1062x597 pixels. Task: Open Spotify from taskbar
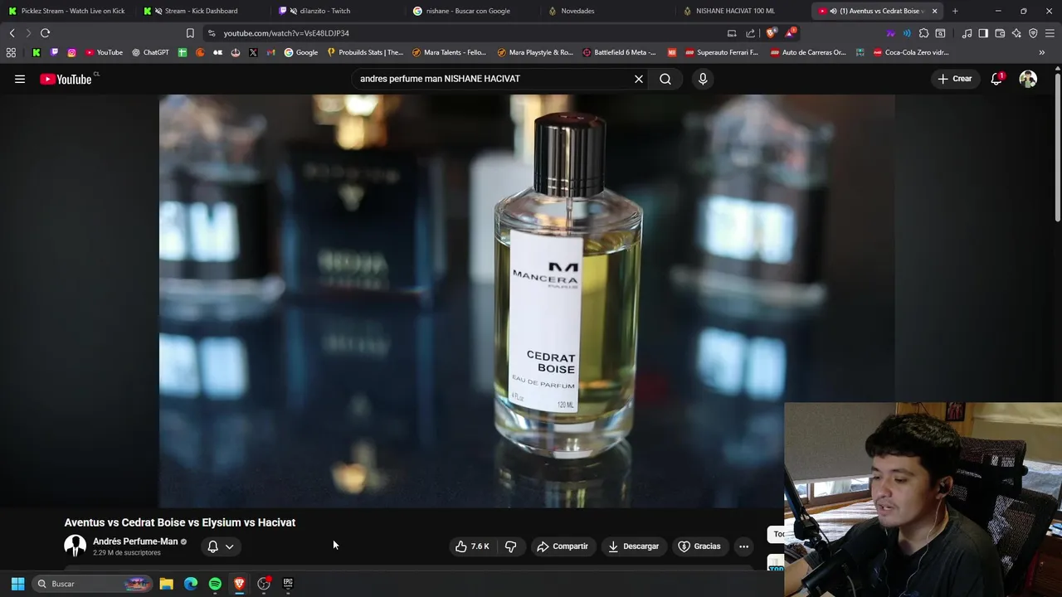click(x=215, y=584)
